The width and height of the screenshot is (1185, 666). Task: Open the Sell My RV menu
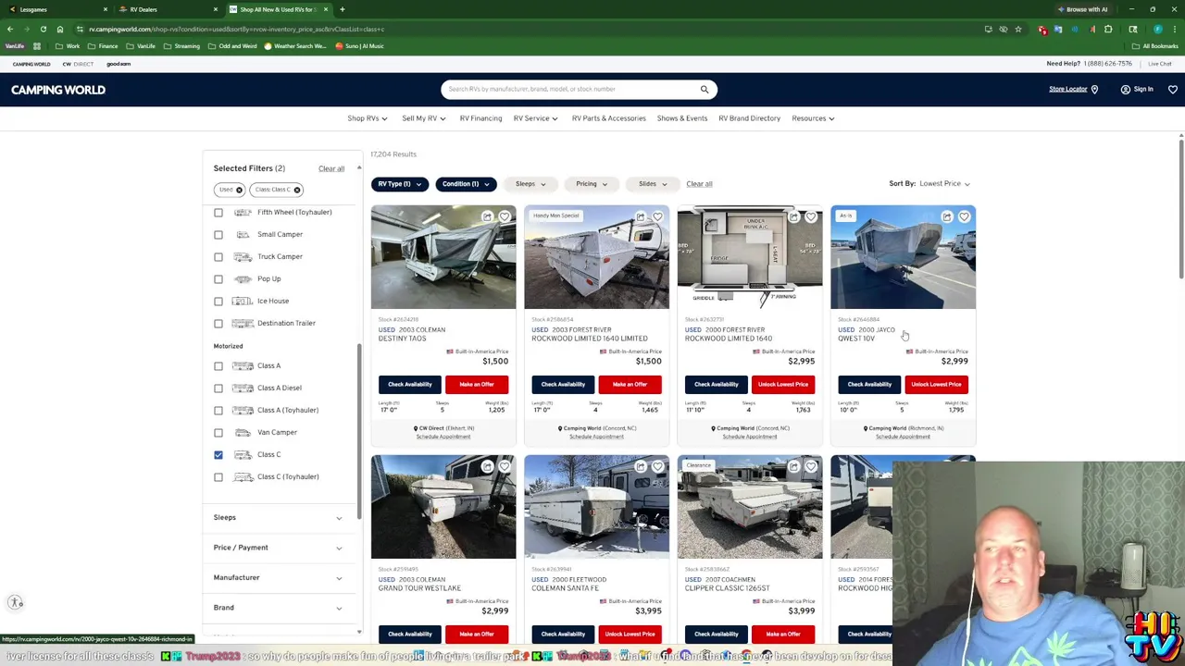pyautogui.click(x=423, y=118)
